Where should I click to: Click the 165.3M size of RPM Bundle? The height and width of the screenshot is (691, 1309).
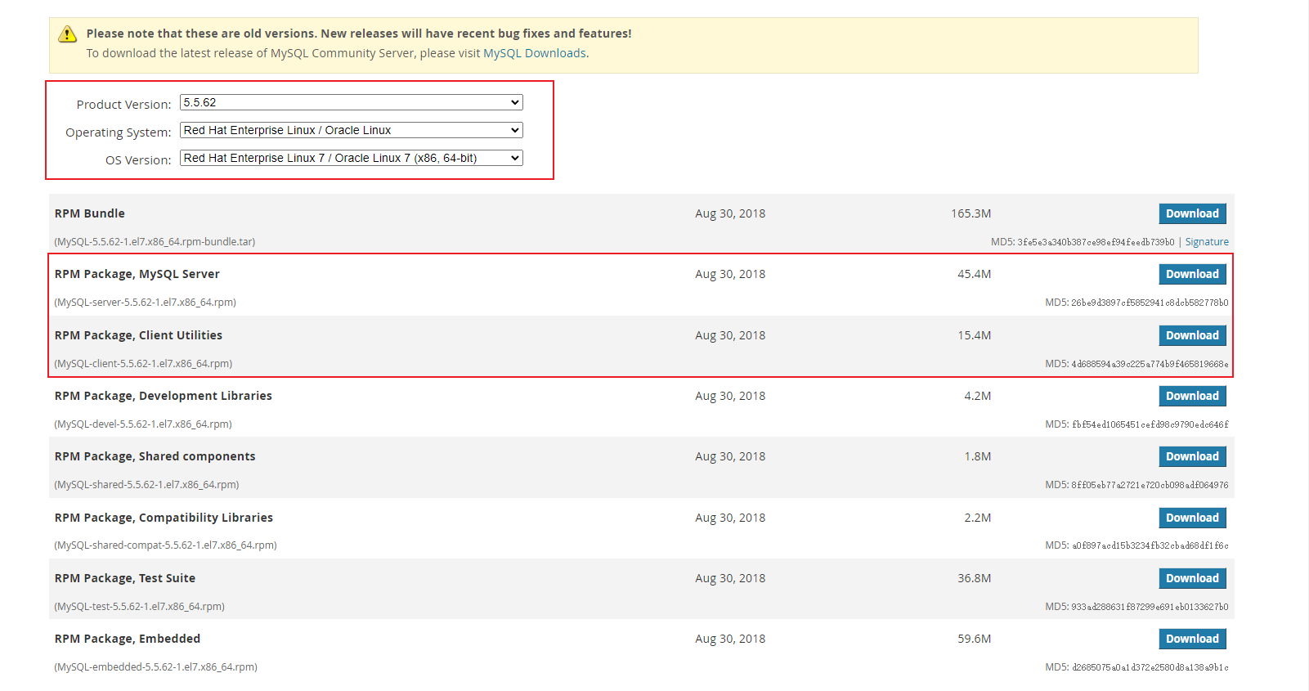click(971, 213)
